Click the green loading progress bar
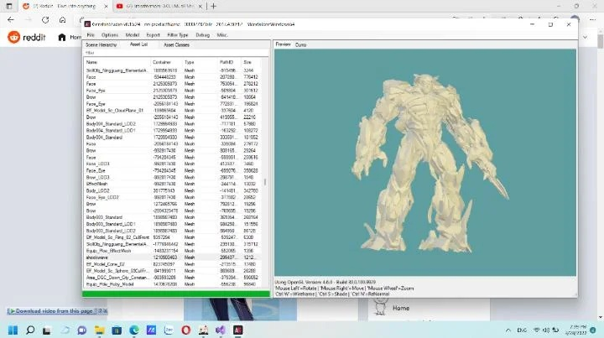This screenshot has height=338, width=604. [x=176, y=294]
